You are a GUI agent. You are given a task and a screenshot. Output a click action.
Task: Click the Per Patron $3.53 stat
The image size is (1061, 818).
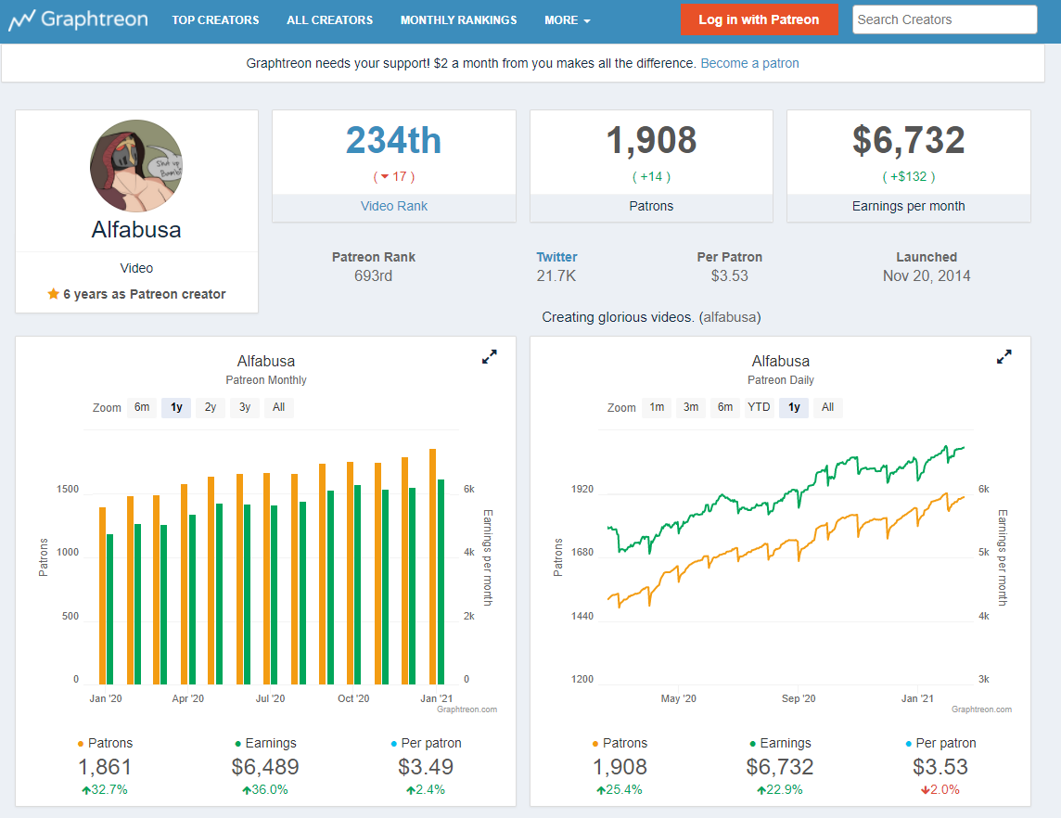tap(729, 266)
